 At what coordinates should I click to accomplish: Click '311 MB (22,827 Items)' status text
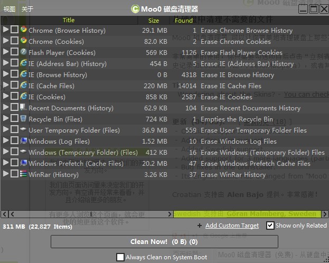[x=37, y=227]
